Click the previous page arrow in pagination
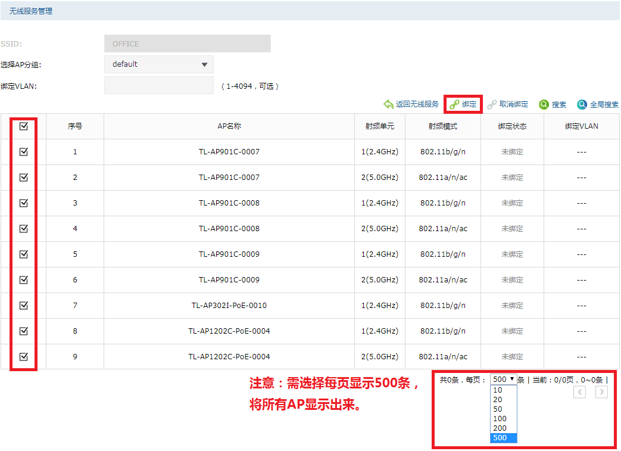Image resolution: width=621 pixels, height=451 pixels. (579, 392)
